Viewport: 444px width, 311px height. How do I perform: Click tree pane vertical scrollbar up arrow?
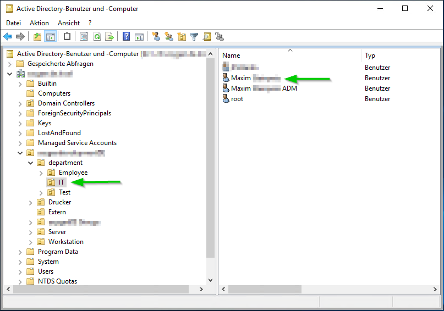pos(210,54)
